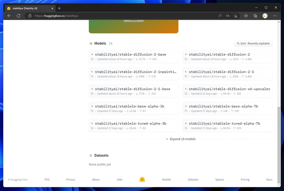Open a new tab with plus button
Viewport: 284px width, 191px height.
point(59,8)
